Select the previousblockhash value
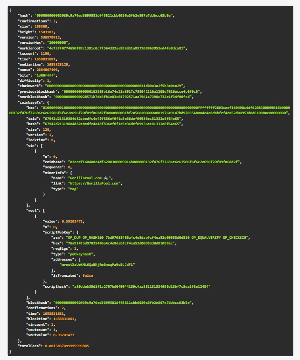This screenshot has width=300, height=360. [x=130, y=91]
